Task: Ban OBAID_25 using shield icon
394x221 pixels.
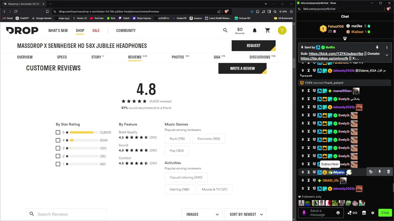Action: (314, 180)
